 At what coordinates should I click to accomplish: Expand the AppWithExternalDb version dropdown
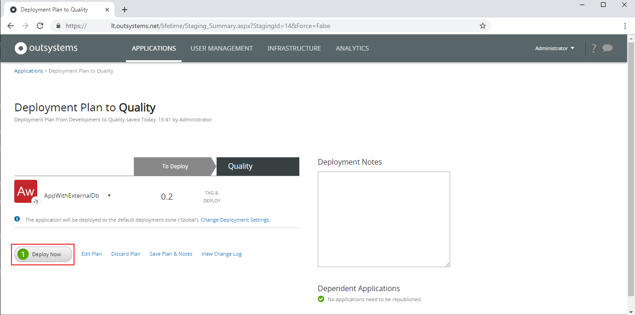(x=109, y=195)
